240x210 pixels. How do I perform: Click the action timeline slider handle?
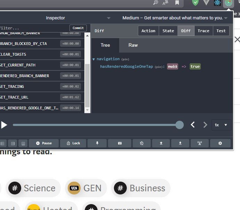pos(180,125)
